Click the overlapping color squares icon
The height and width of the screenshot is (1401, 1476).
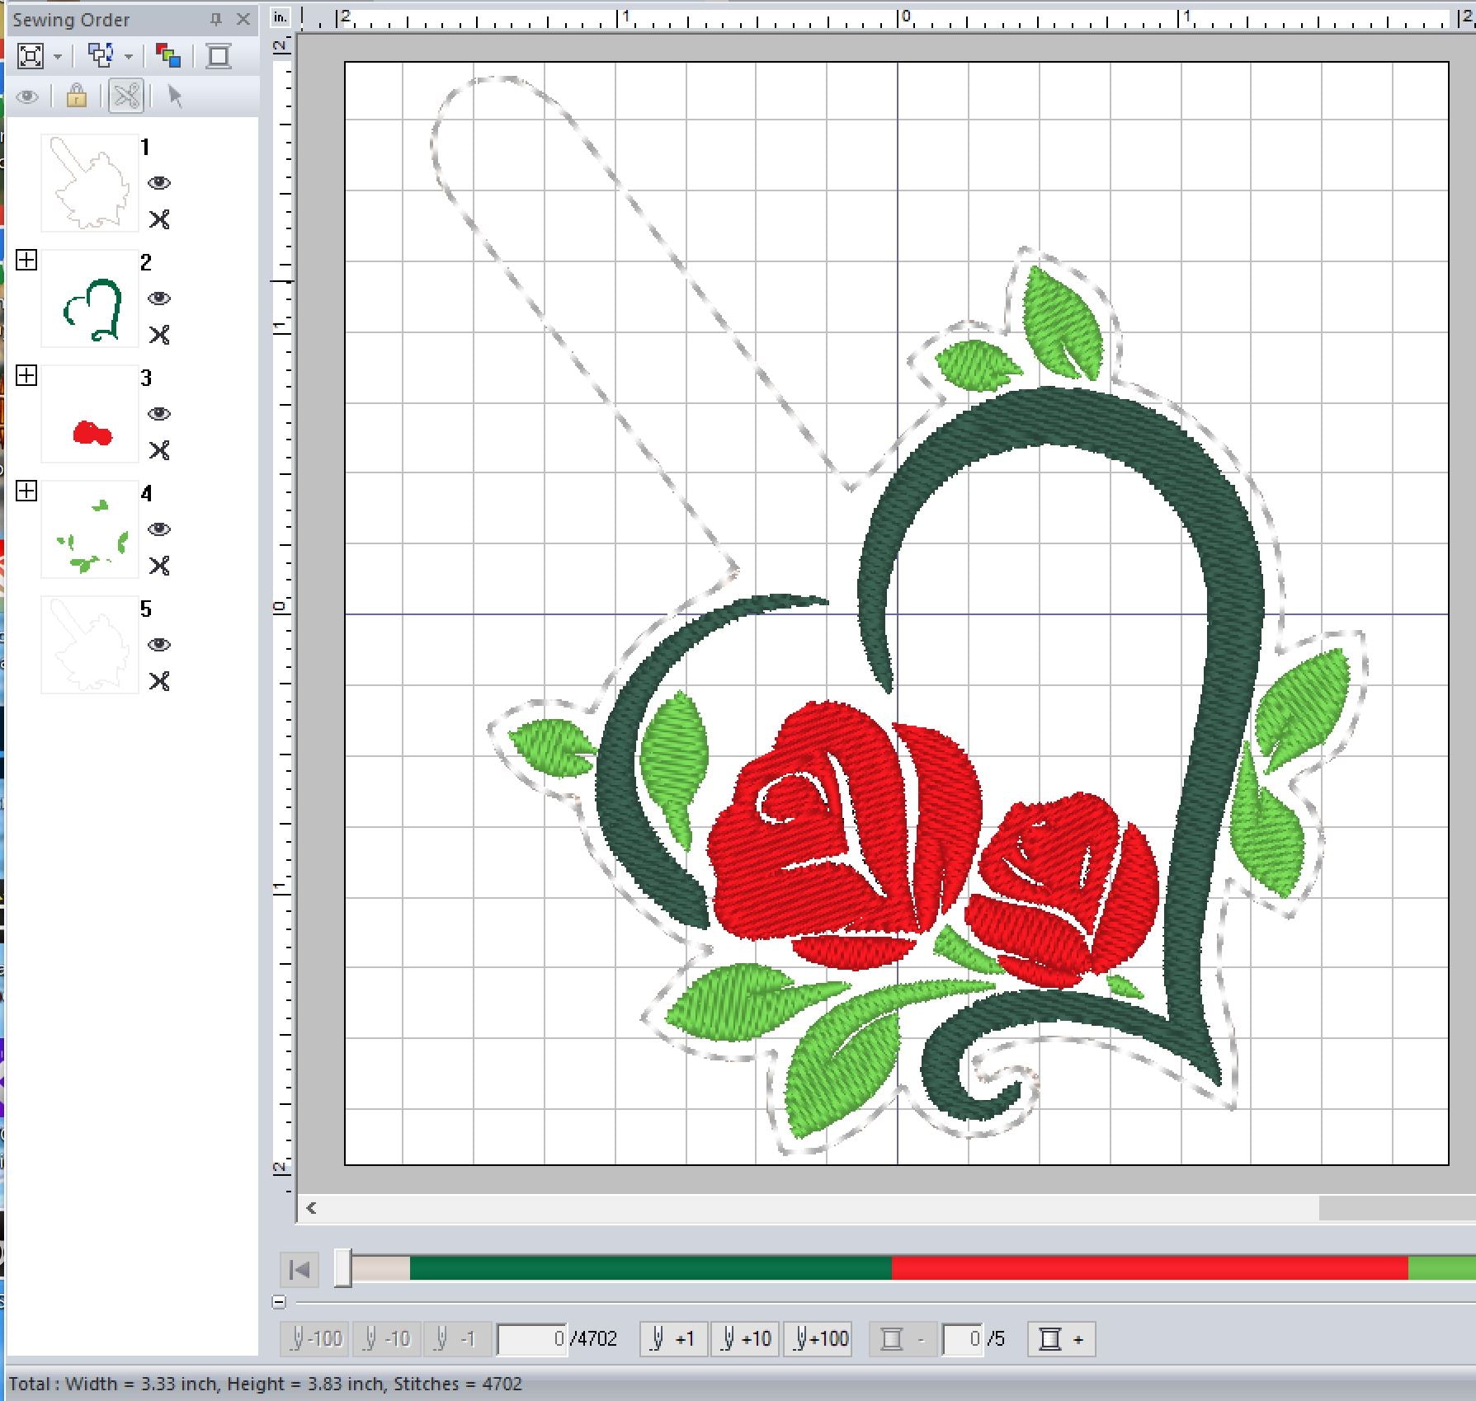pyautogui.click(x=168, y=56)
